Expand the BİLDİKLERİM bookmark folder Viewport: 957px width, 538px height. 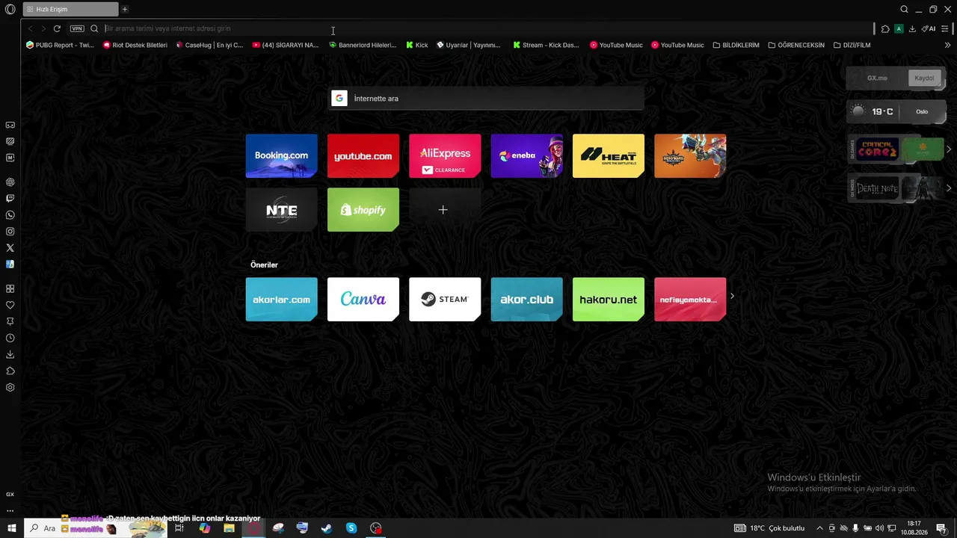click(x=736, y=45)
